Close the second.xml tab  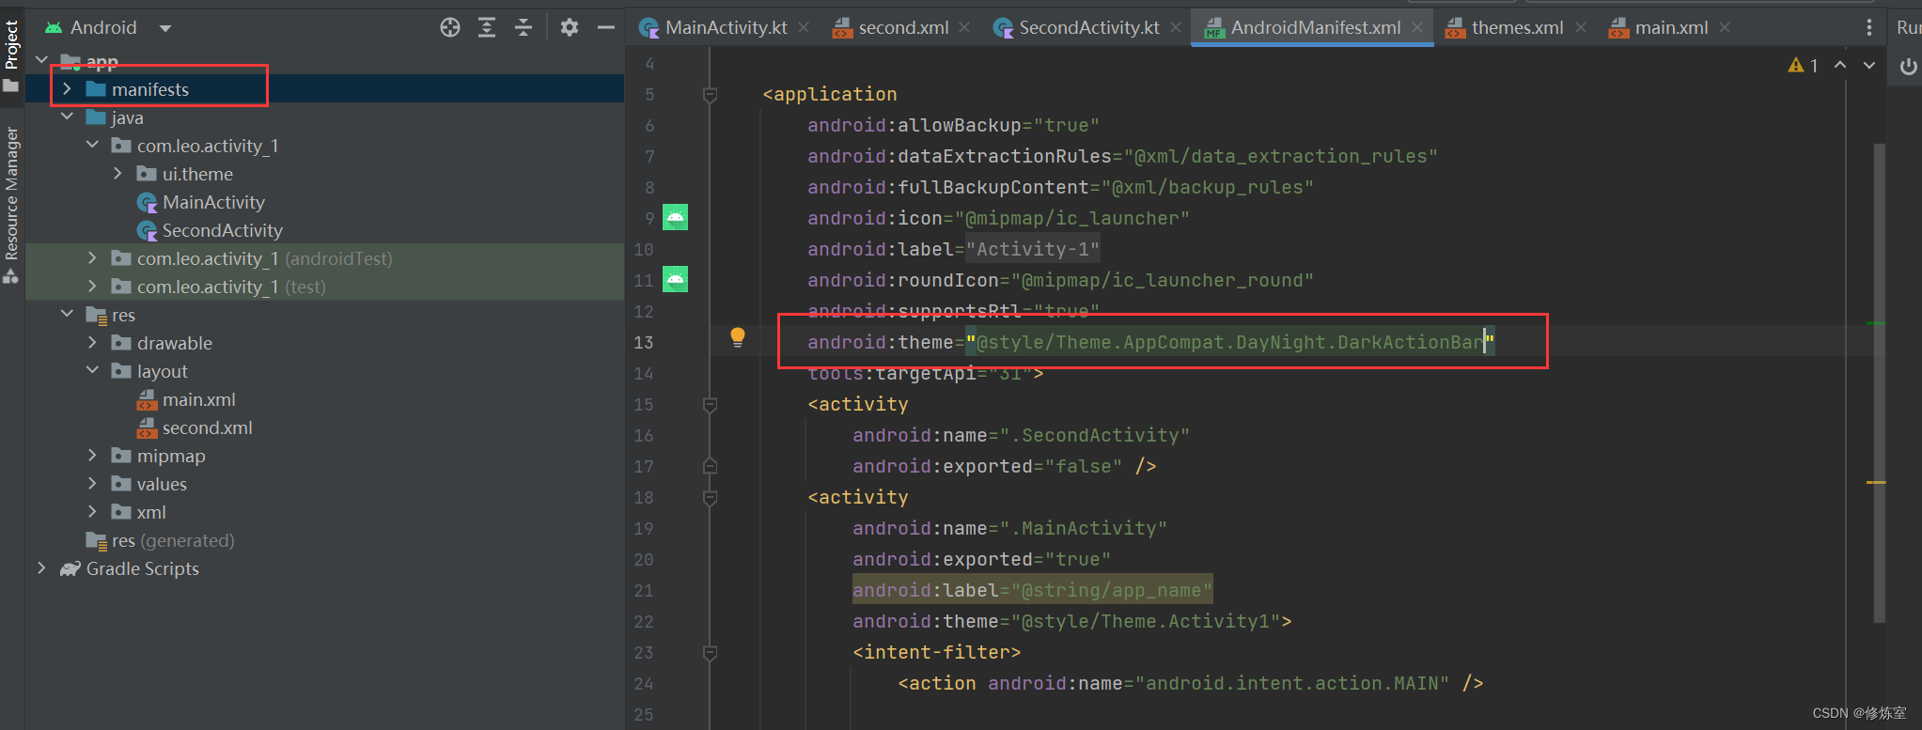[964, 27]
